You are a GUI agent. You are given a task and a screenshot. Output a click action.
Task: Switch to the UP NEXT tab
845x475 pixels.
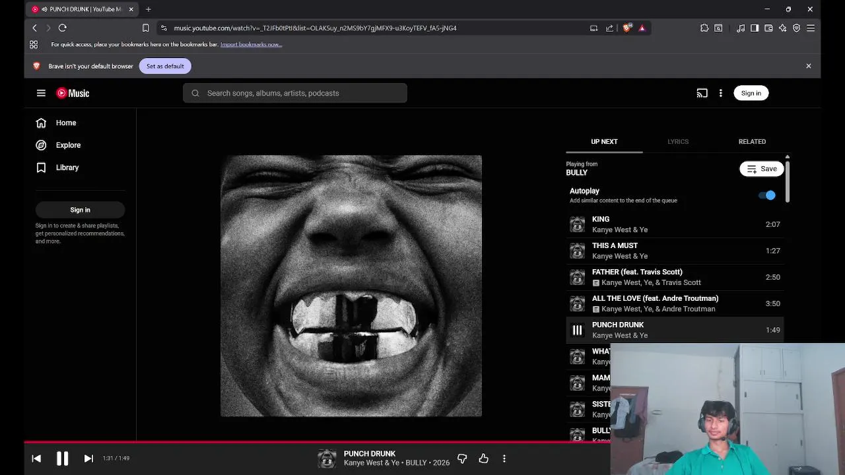604,141
